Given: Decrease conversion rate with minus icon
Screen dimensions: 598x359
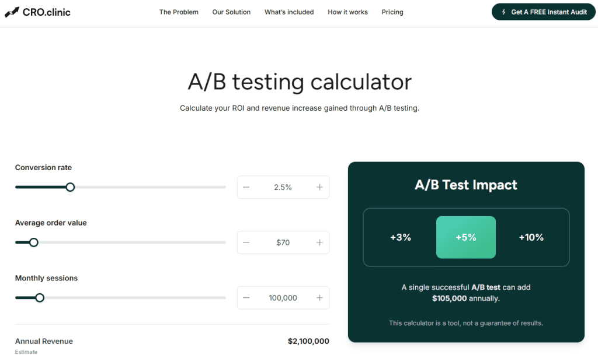Looking at the screenshot, I should [246, 187].
